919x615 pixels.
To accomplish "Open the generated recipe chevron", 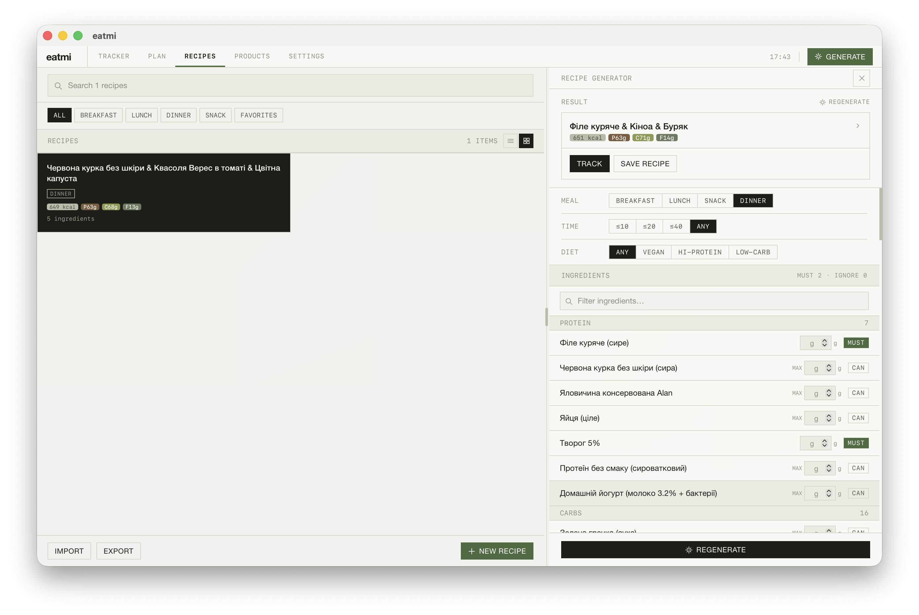I will (858, 125).
